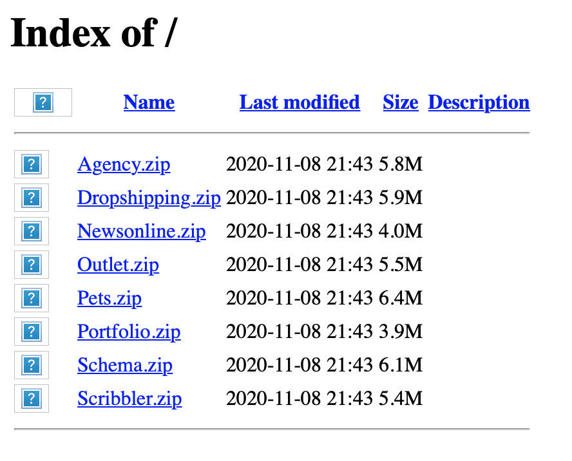The width and height of the screenshot is (572, 461).
Task: Click the file icon beside Agency.zip
Action: (x=32, y=164)
